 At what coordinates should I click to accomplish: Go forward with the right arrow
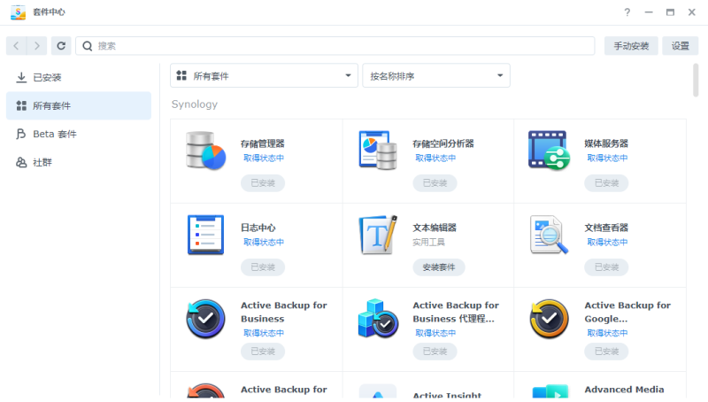(37, 46)
